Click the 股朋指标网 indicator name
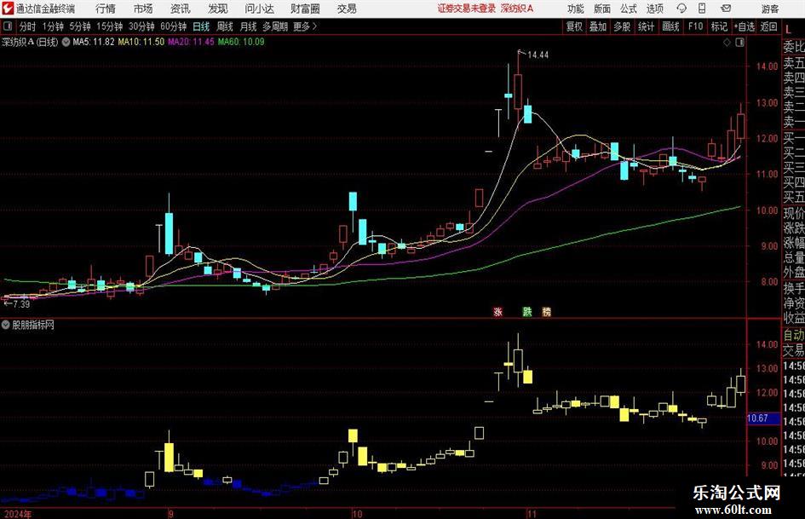 click(x=33, y=325)
